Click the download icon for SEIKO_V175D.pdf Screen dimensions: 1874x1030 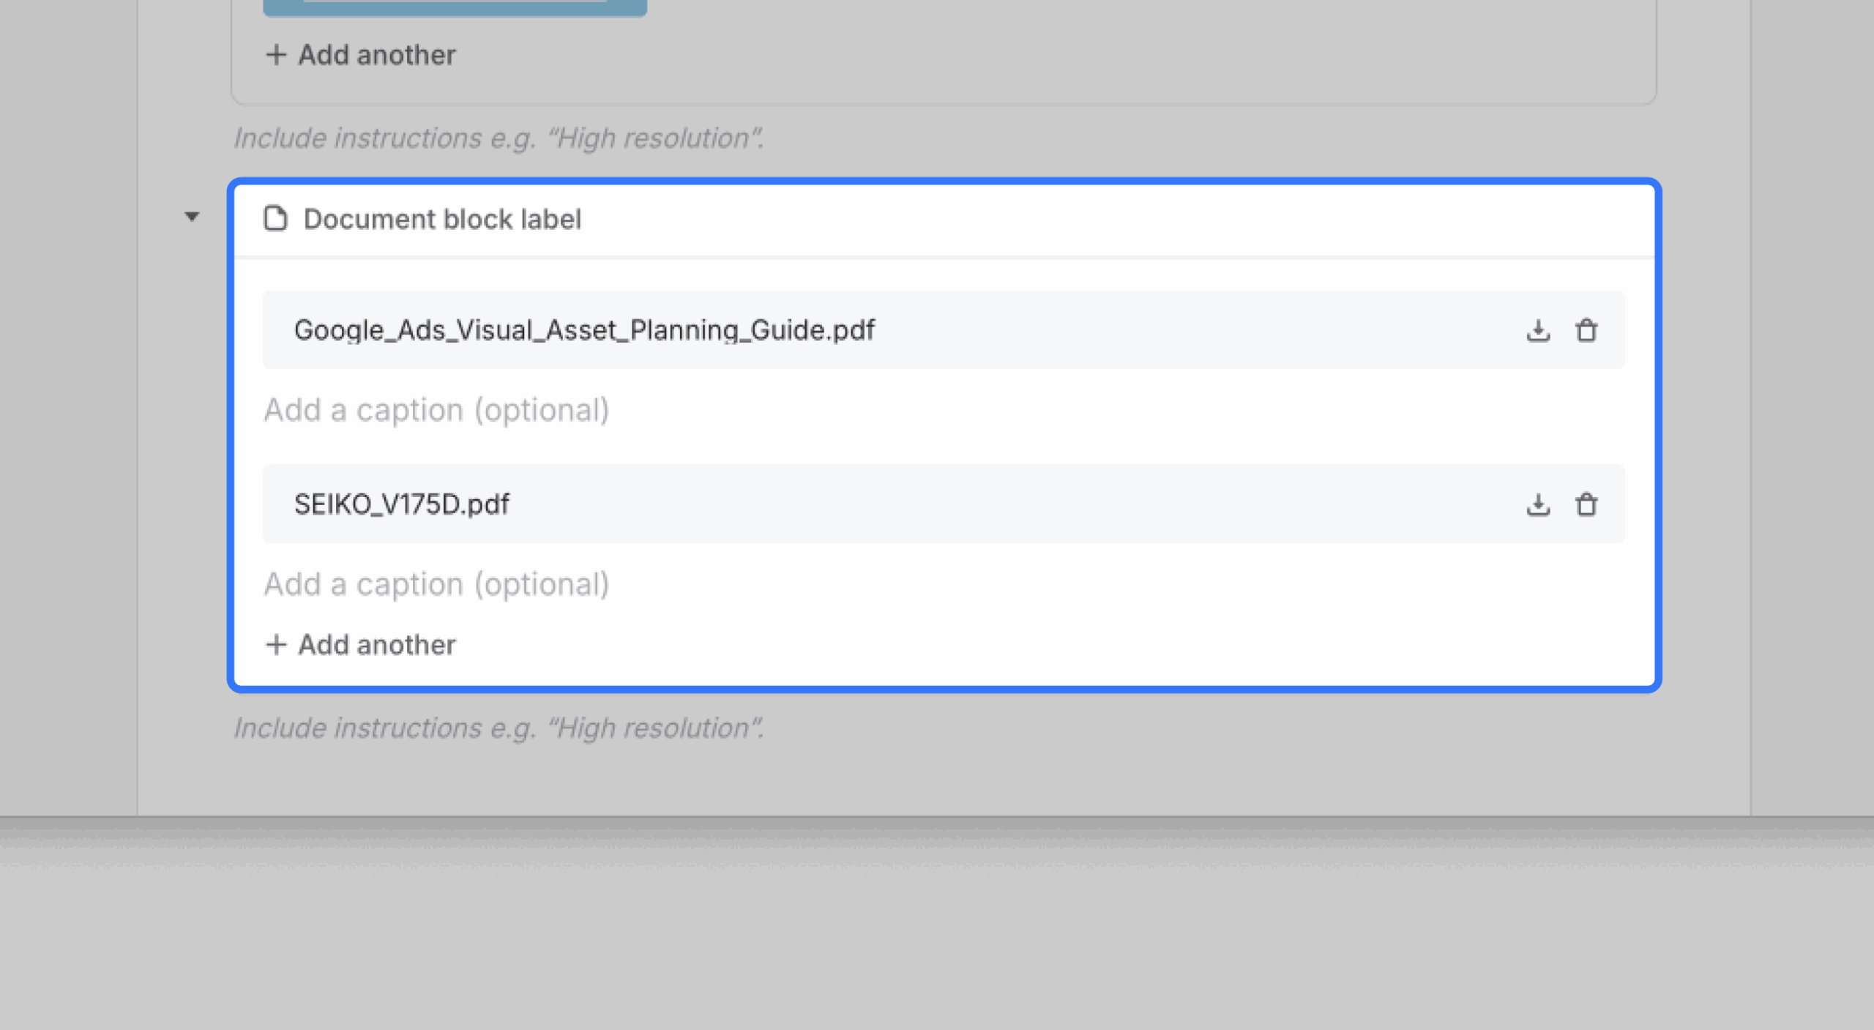point(1538,504)
